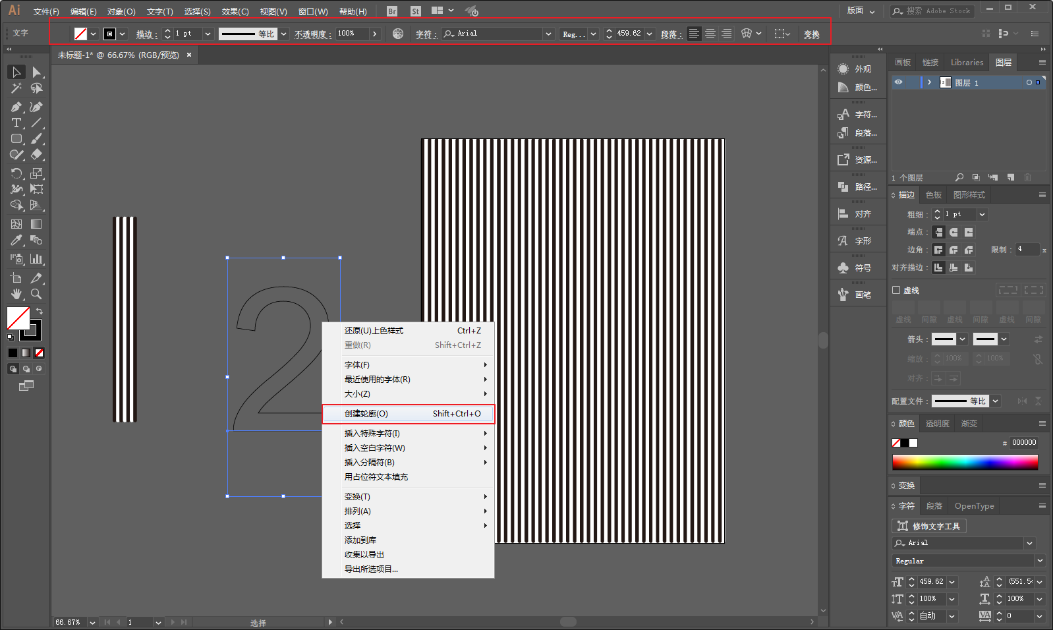
Task: Open the Align (对齐) panel
Action: 857,214
